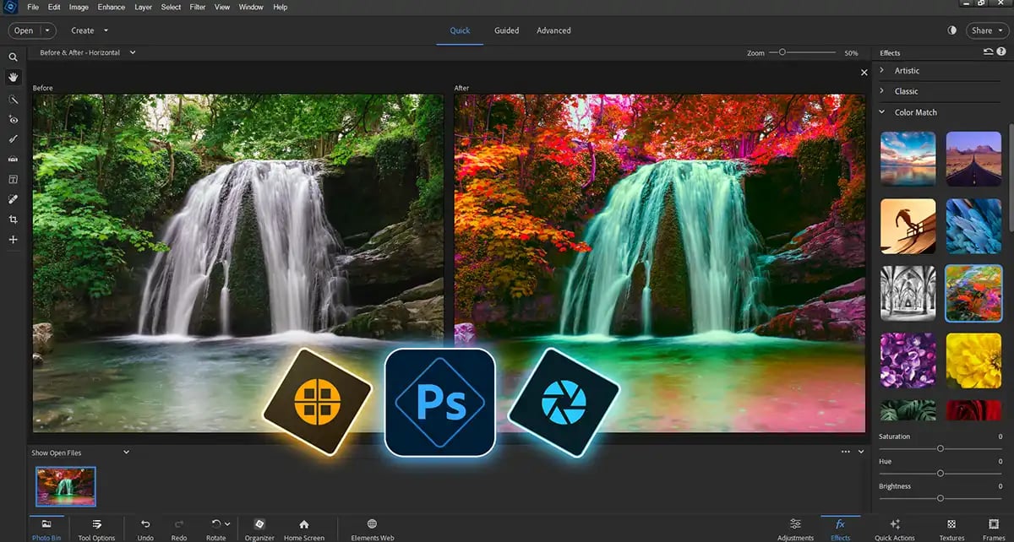The width and height of the screenshot is (1014, 542).
Task: Open the Select menu
Action: (x=171, y=7)
